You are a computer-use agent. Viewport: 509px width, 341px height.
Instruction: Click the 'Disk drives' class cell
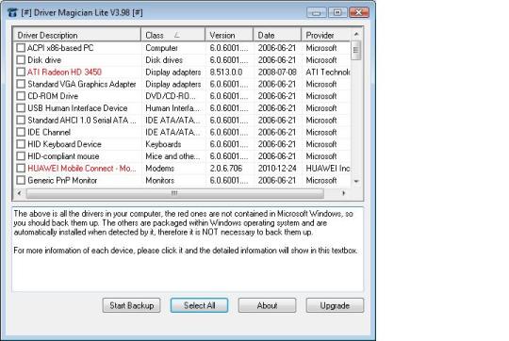(x=164, y=60)
